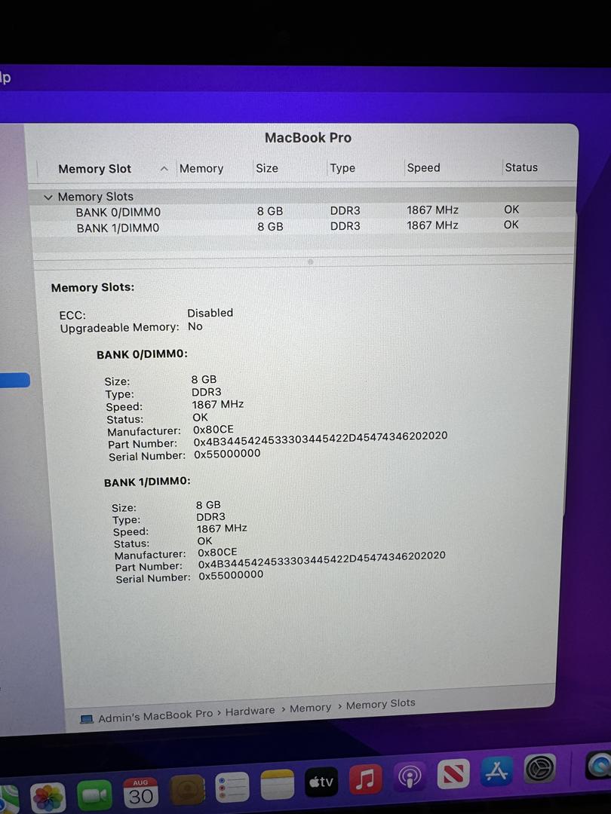
Task: Click the ECC Disabled value
Action: tap(210, 313)
